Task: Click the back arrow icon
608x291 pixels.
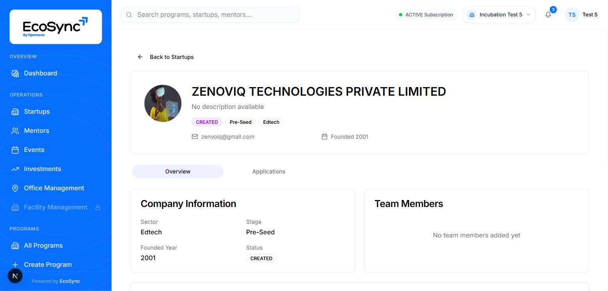Action: [140, 57]
